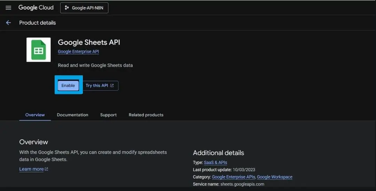Image resolution: width=376 pixels, height=191 pixels.
Task: Open the Google Workspace category link
Action: click(x=275, y=177)
